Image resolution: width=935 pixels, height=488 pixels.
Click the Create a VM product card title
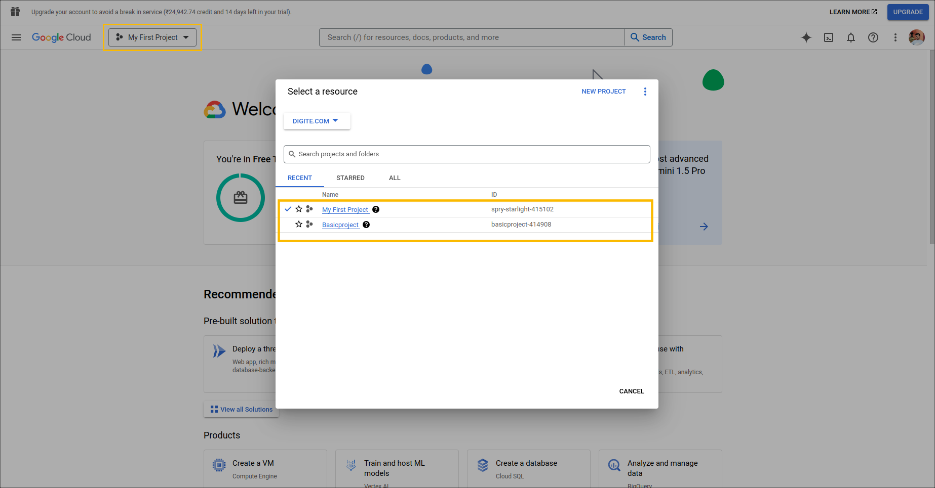click(x=253, y=463)
